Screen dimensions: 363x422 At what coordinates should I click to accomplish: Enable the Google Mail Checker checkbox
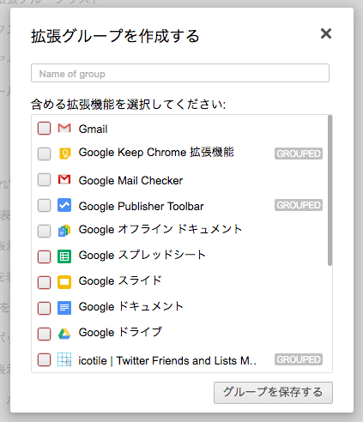pos(44,179)
